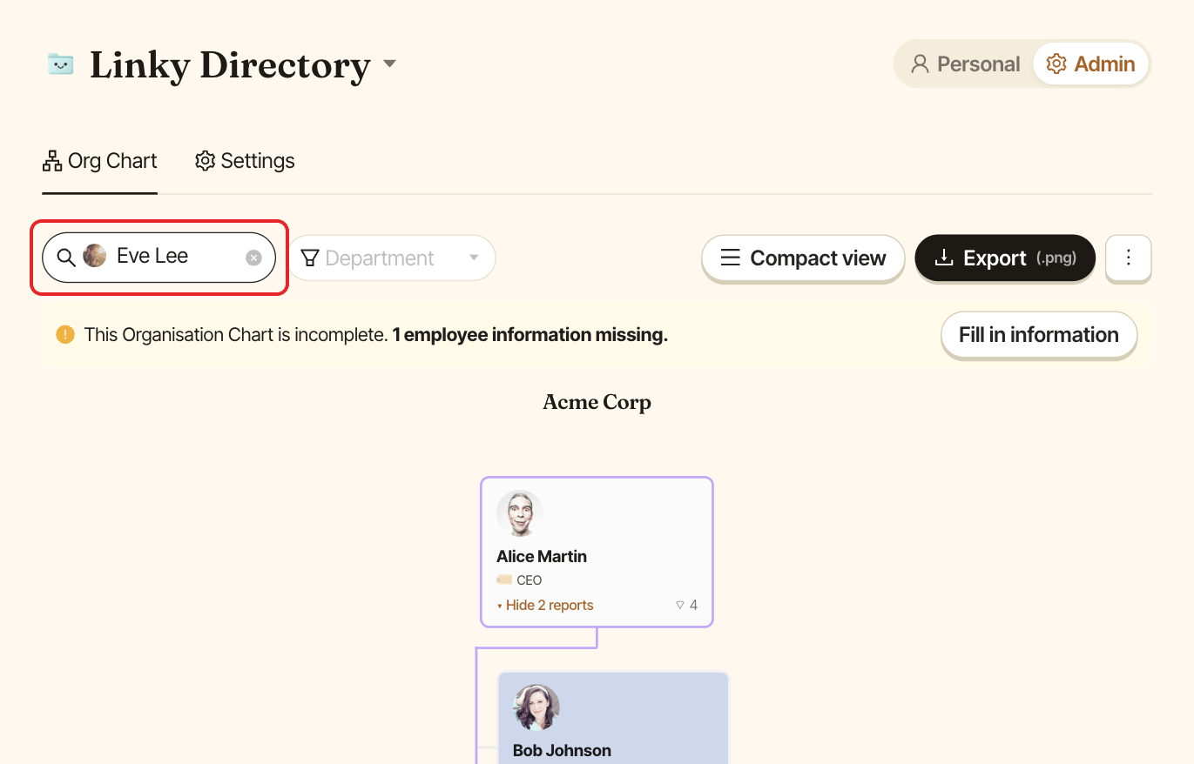Switch to Personal mode
Image resolution: width=1194 pixels, height=764 pixels.
965,64
